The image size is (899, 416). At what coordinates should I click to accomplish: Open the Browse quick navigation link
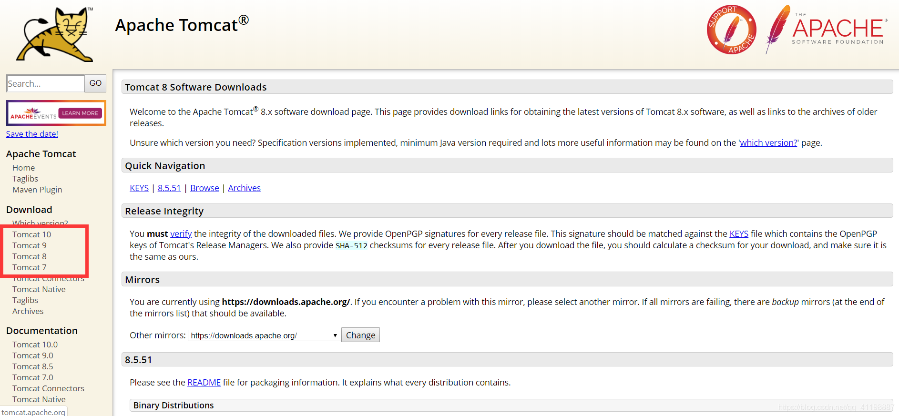pyautogui.click(x=204, y=188)
